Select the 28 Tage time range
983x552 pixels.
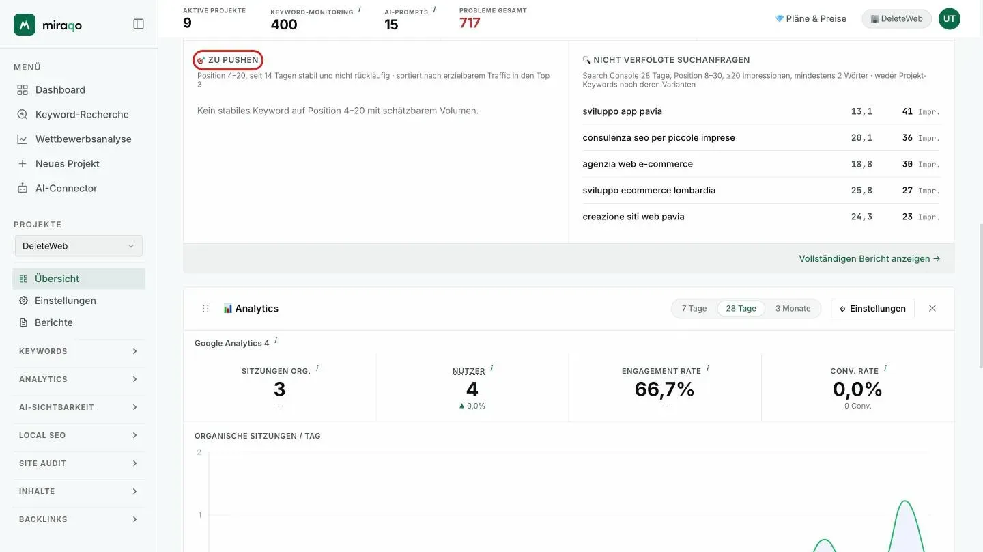[x=741, y=308]
